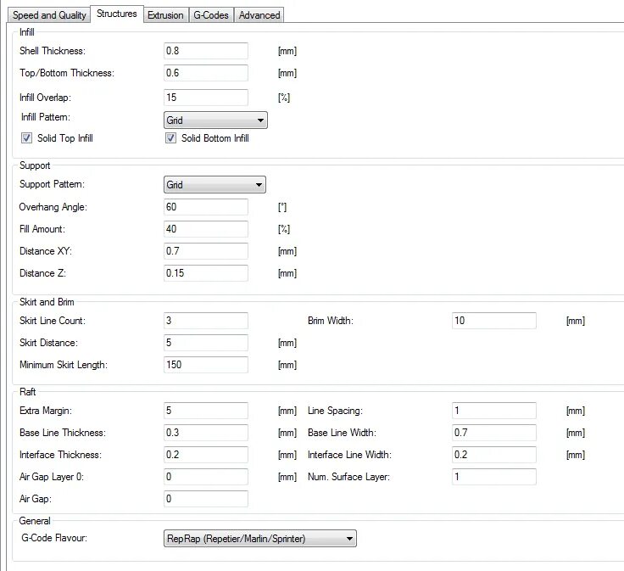
Task: Edit the Base Line Width field
Action: (494, 433)
